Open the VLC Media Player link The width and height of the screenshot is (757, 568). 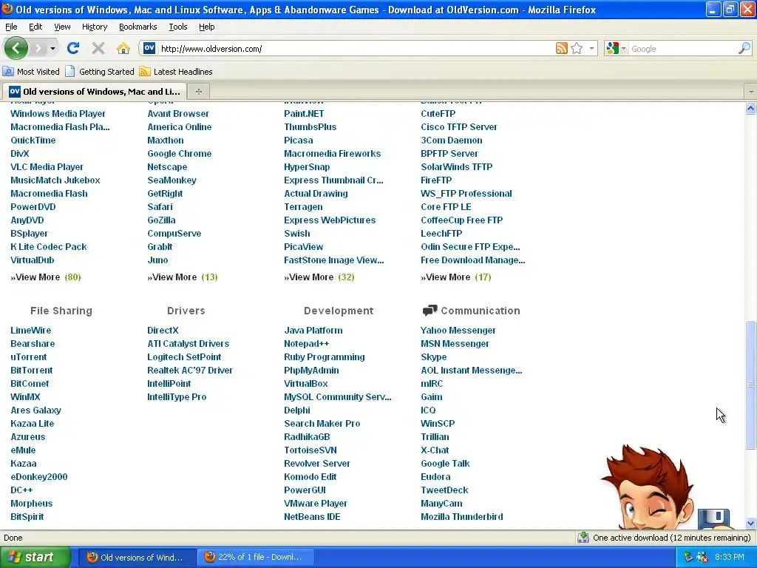(x=47, y=166)
